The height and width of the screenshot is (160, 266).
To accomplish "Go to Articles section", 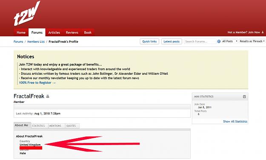I will [x=54, y=32].
